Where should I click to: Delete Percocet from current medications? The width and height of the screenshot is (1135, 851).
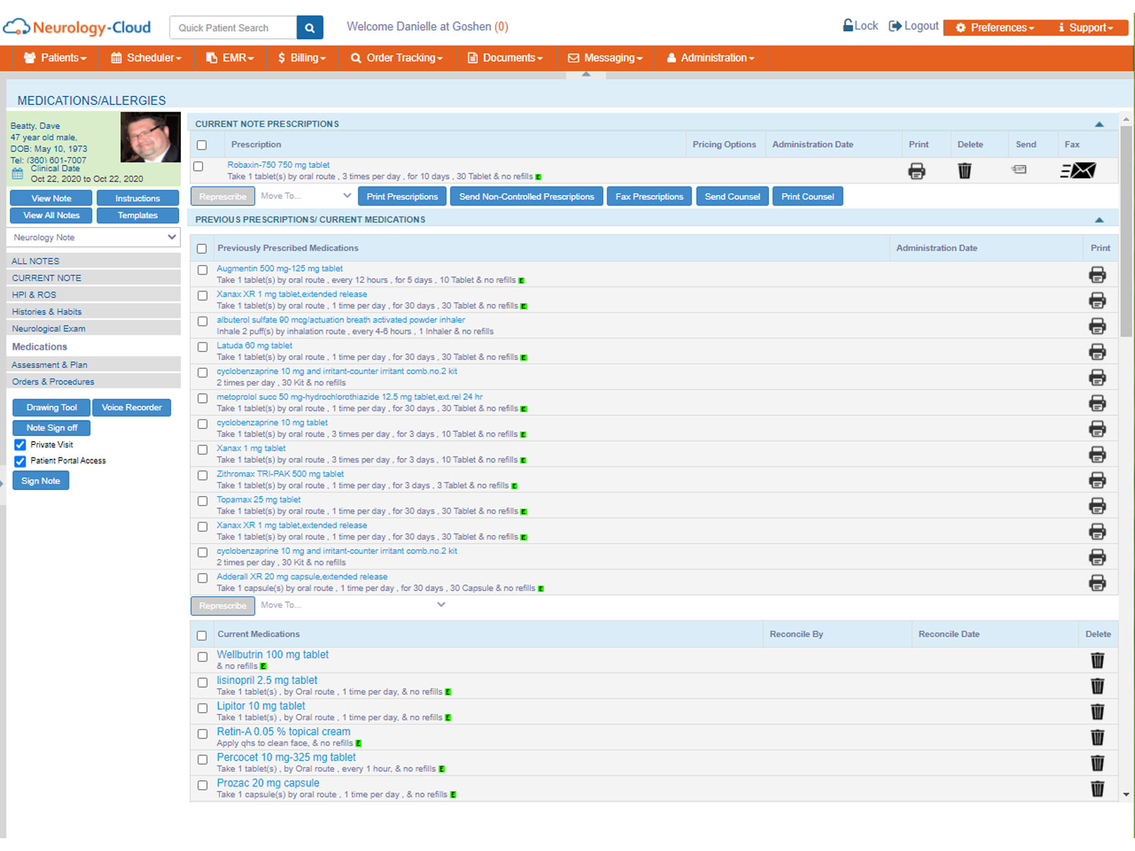pos(1097,763)
